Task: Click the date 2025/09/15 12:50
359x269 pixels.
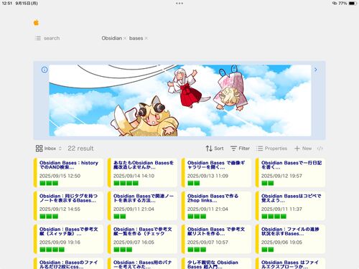Action: [60, 176]
